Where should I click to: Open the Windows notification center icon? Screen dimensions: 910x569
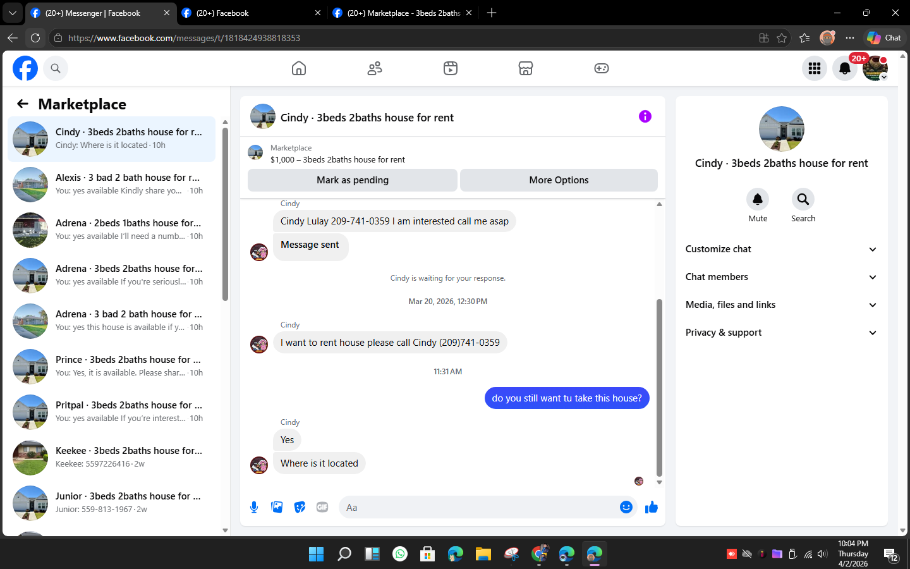892,554
